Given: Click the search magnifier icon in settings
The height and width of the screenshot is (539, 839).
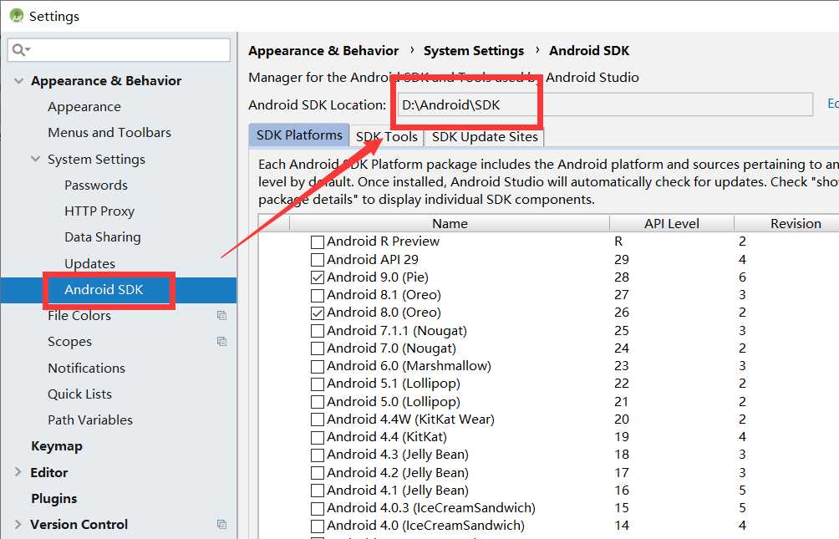Looking at the screenshot, I should pyautogui.click(x=19, y=50).
